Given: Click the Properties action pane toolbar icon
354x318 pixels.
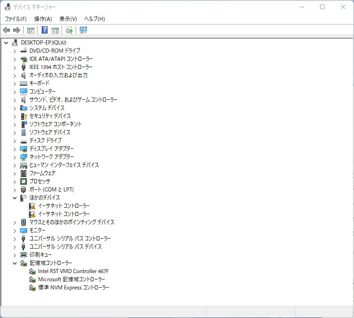Looking at the screenshot, I should [55, 30].
